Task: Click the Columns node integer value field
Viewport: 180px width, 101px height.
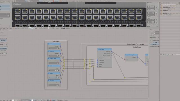Action: tap(54, 56)
